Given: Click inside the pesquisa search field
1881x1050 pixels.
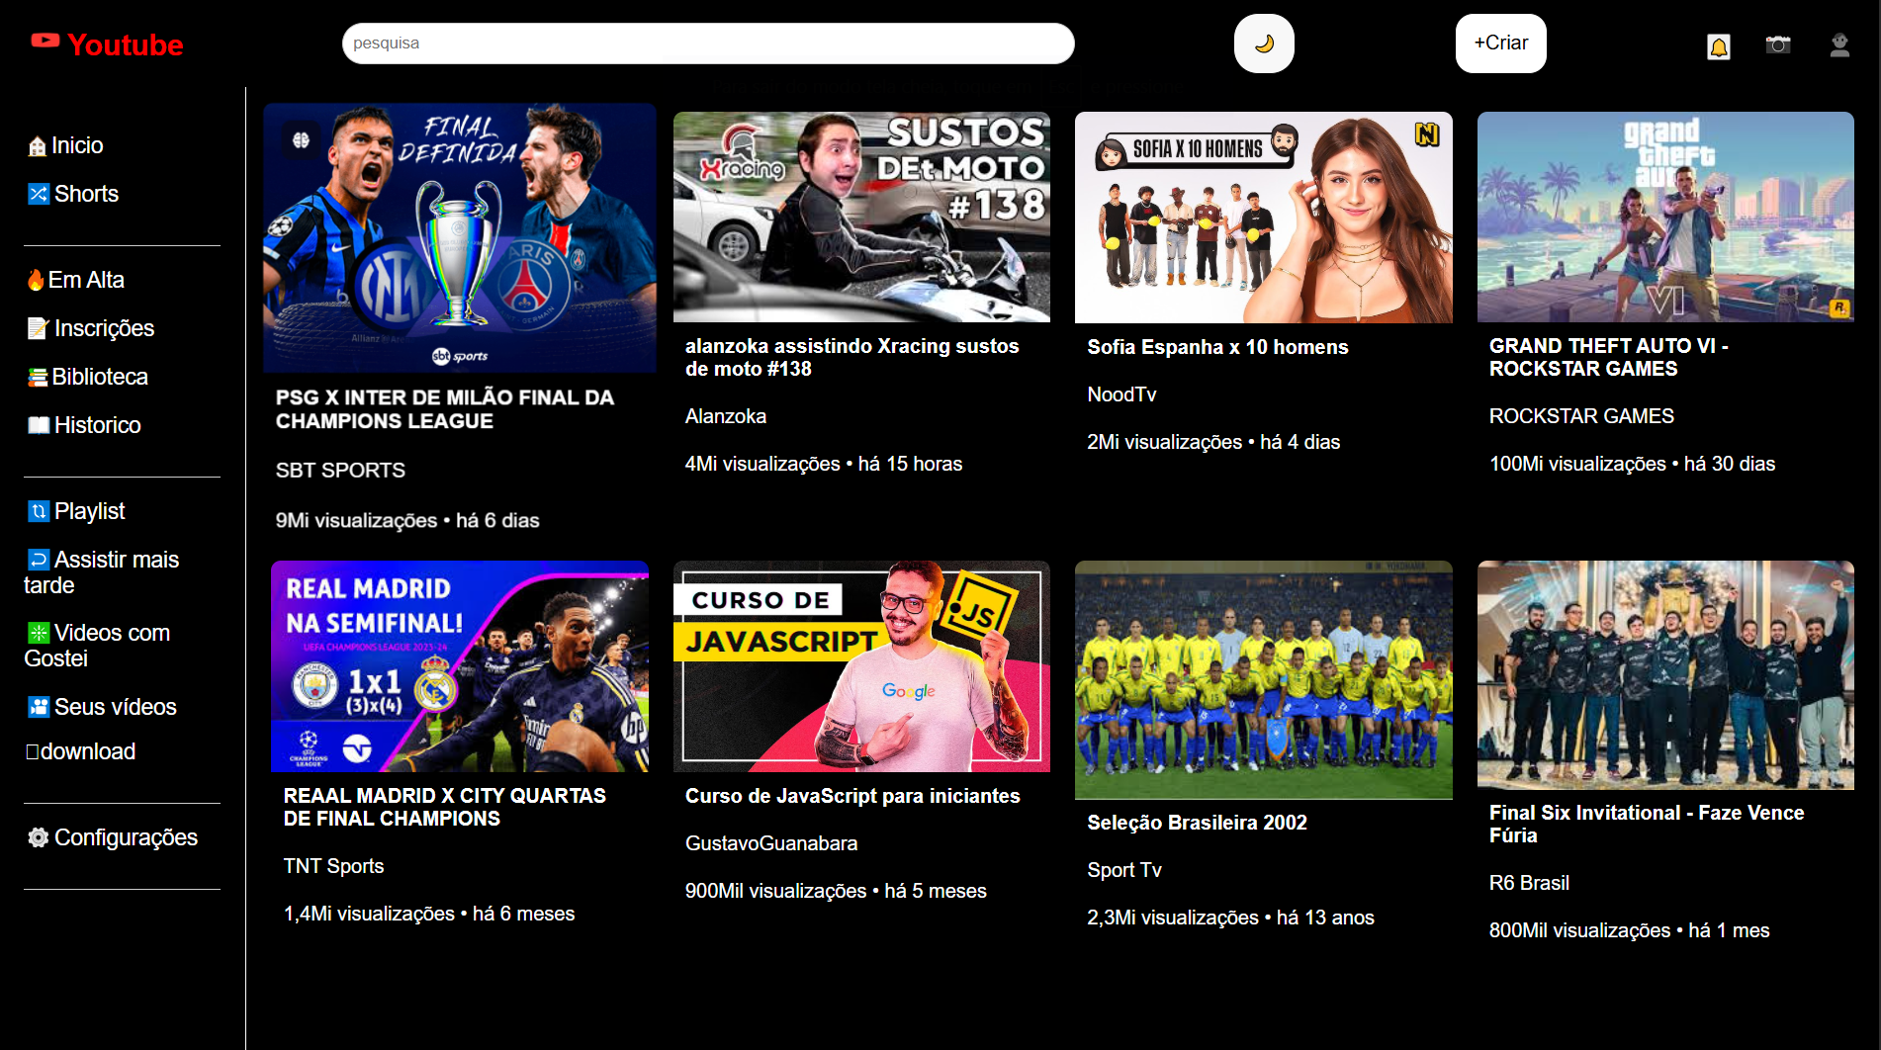Looking at the screenshot, I should pyautogui.click(x=707, y=43).
